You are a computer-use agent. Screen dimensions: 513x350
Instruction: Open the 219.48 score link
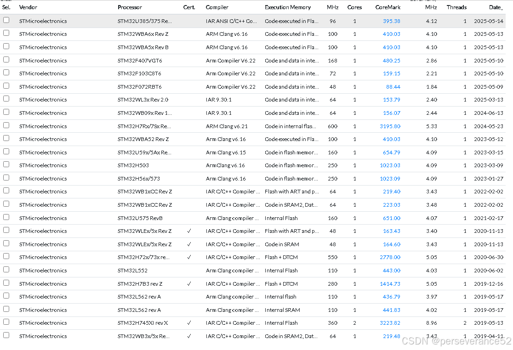392,336
